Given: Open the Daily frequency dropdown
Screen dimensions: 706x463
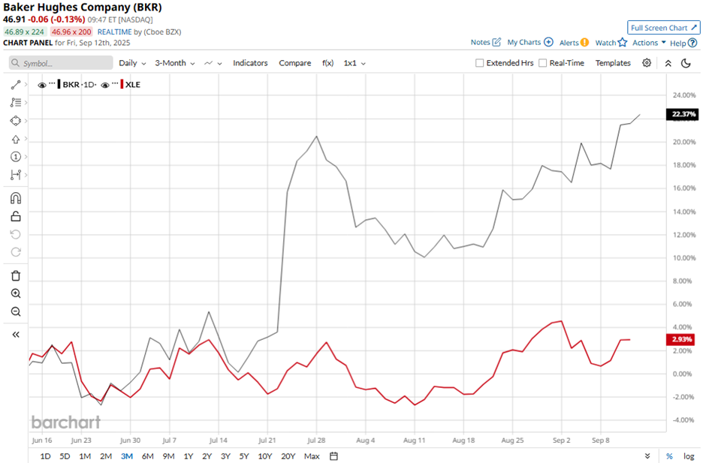Looking at the screenshot, I should coord(132,63).
